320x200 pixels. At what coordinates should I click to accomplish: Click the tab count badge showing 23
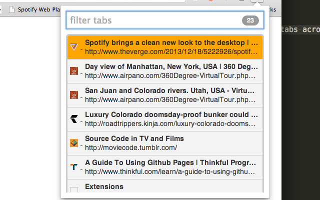[250, 20]
